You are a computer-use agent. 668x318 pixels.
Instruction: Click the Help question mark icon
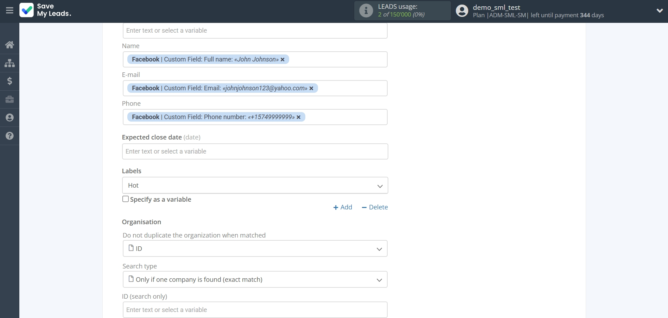pyautogui.click(x=9, y=136)
